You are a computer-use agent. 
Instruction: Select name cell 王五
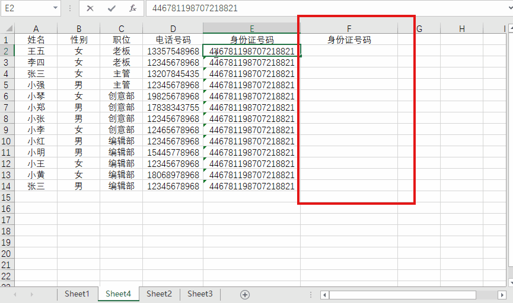tap(36, 51)
